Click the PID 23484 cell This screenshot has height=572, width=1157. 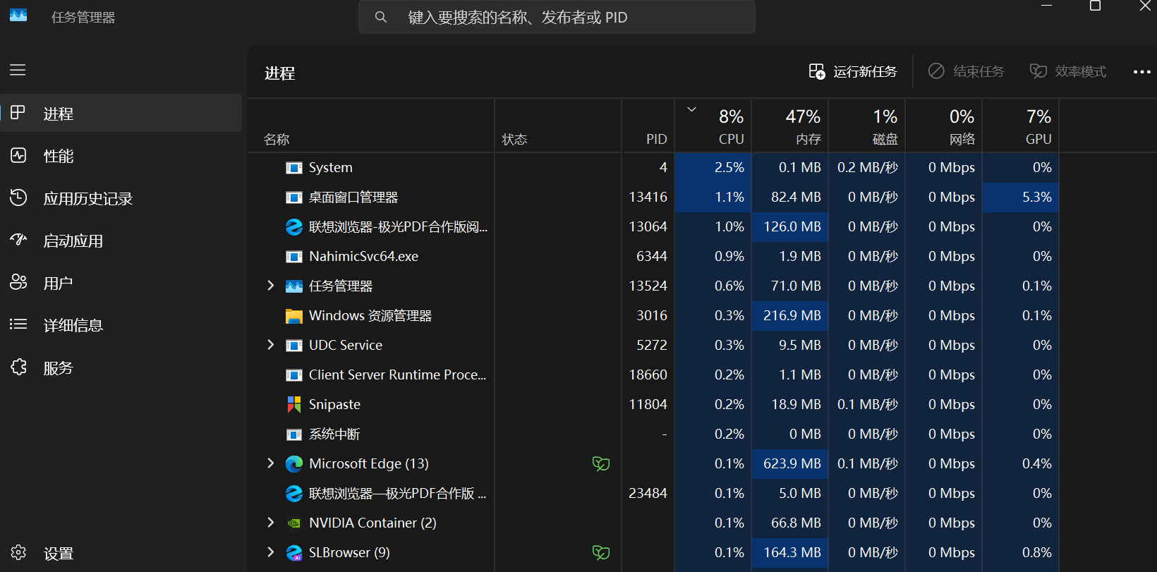pyautogui.click(x=648, y=493)
